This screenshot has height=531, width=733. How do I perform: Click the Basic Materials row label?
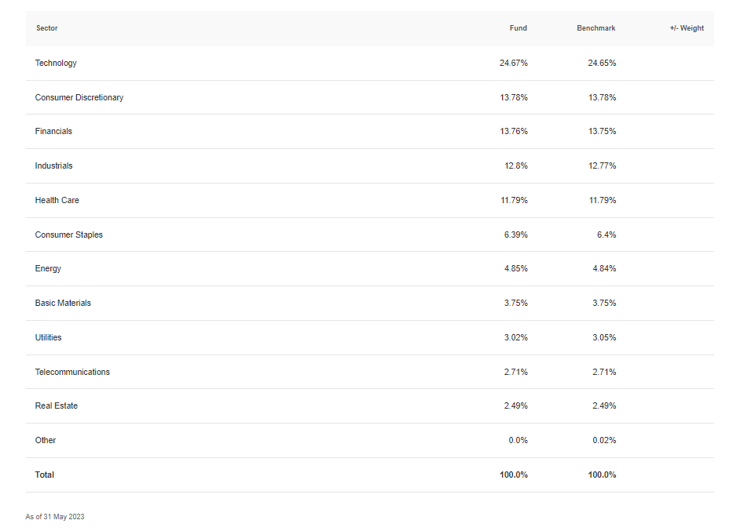(x=63, y=303)
